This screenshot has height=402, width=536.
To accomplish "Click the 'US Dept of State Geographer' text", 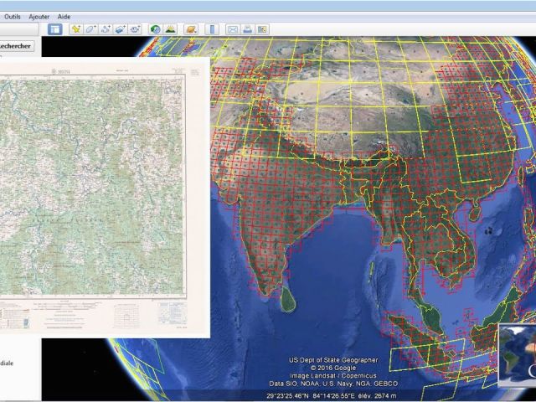I will [333, 360].
